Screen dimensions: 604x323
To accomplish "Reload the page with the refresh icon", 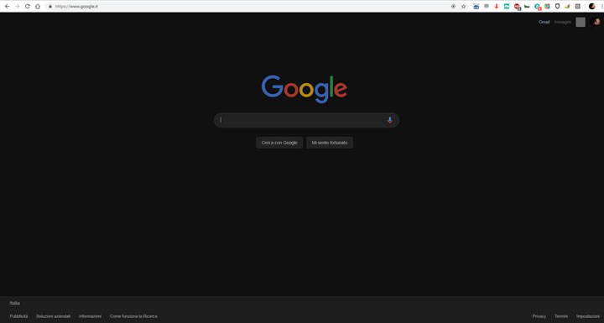I will click(28, 6).
